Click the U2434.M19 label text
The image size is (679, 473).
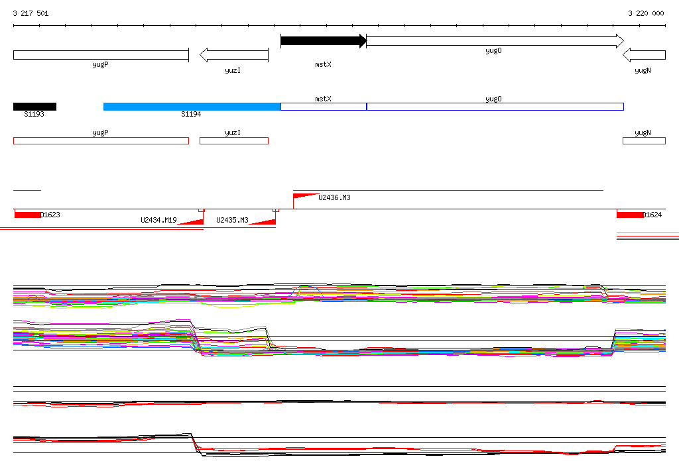(x=158, y=220)
